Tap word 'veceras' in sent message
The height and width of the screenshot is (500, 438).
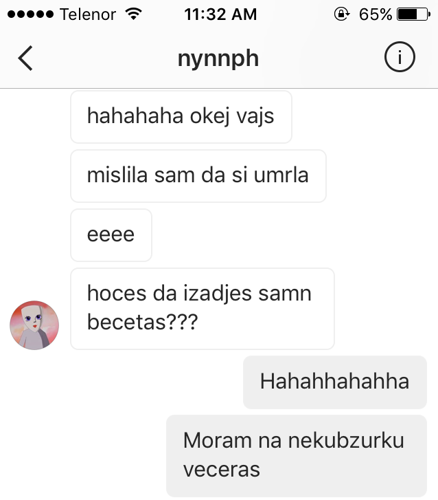click(x=222, y=469)
